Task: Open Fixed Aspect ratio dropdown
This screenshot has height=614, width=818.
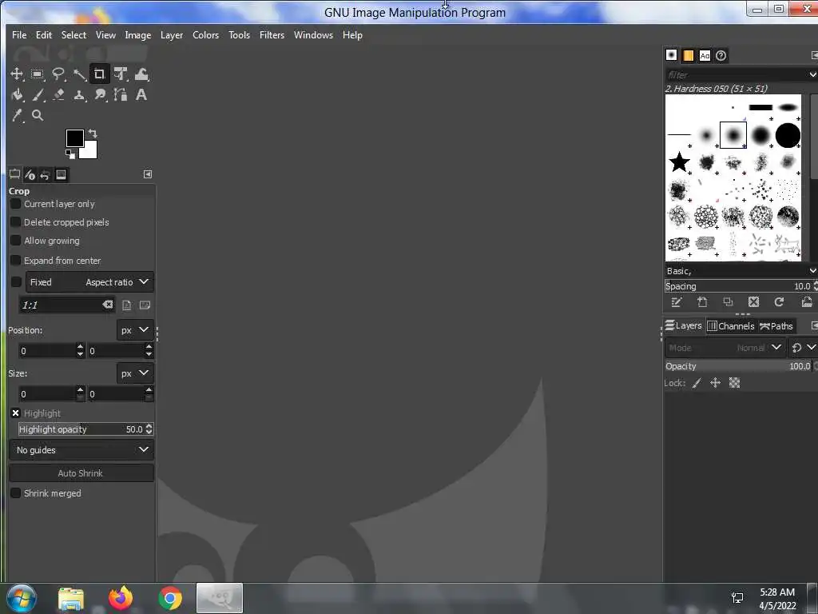Action: click(89, 282)
